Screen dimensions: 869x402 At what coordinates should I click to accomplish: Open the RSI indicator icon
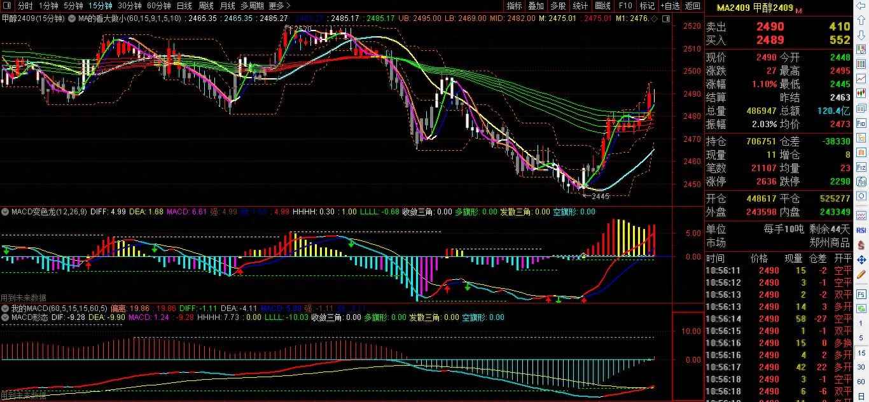point(862,230)
